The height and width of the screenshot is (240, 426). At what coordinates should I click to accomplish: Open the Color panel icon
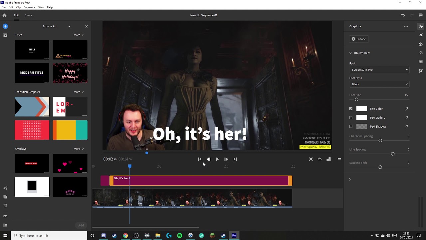tap(421, 44)
